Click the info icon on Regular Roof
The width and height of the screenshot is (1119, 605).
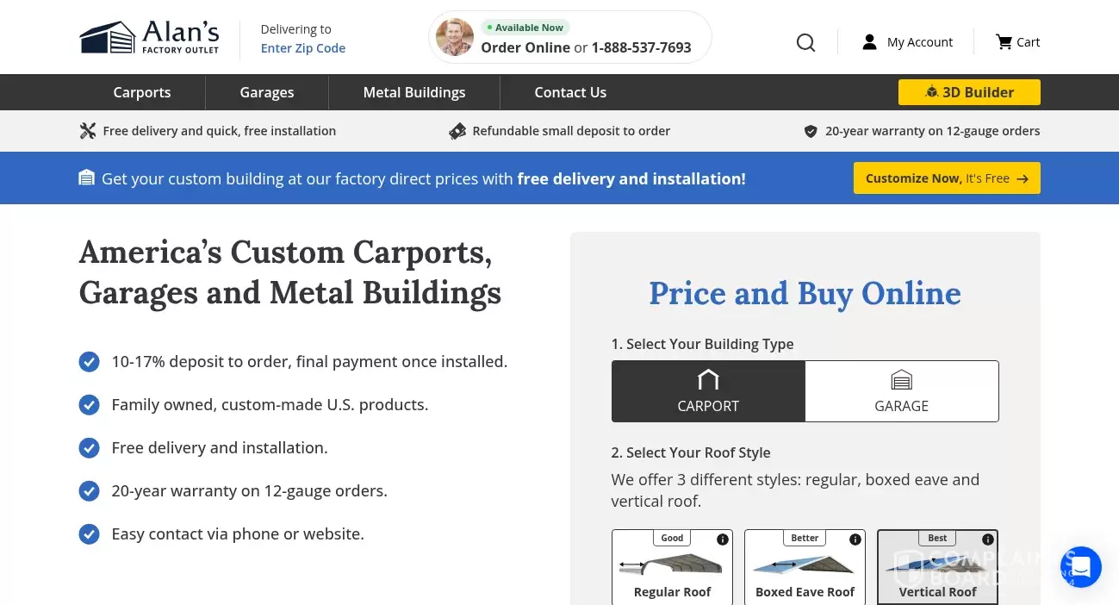pos(722,539)
